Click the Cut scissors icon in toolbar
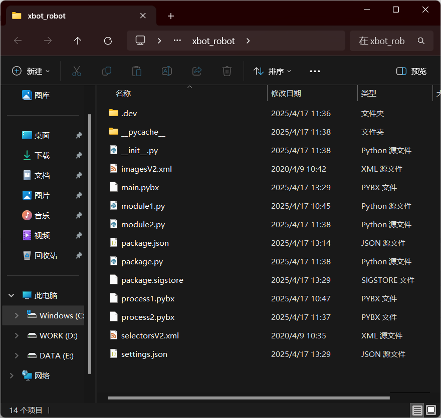This screenshot has width=441, height=418. pyautogui.click(x=77, y=71)
